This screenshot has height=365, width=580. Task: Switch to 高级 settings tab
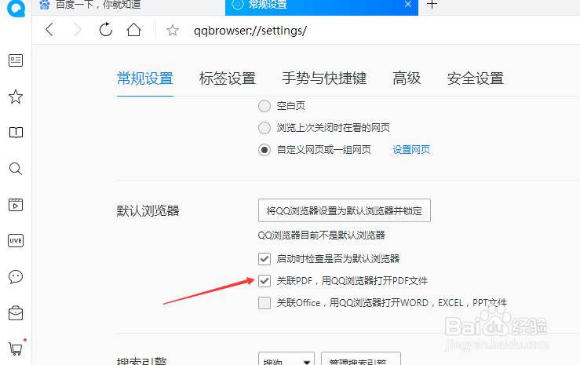[x=407, y=78]
